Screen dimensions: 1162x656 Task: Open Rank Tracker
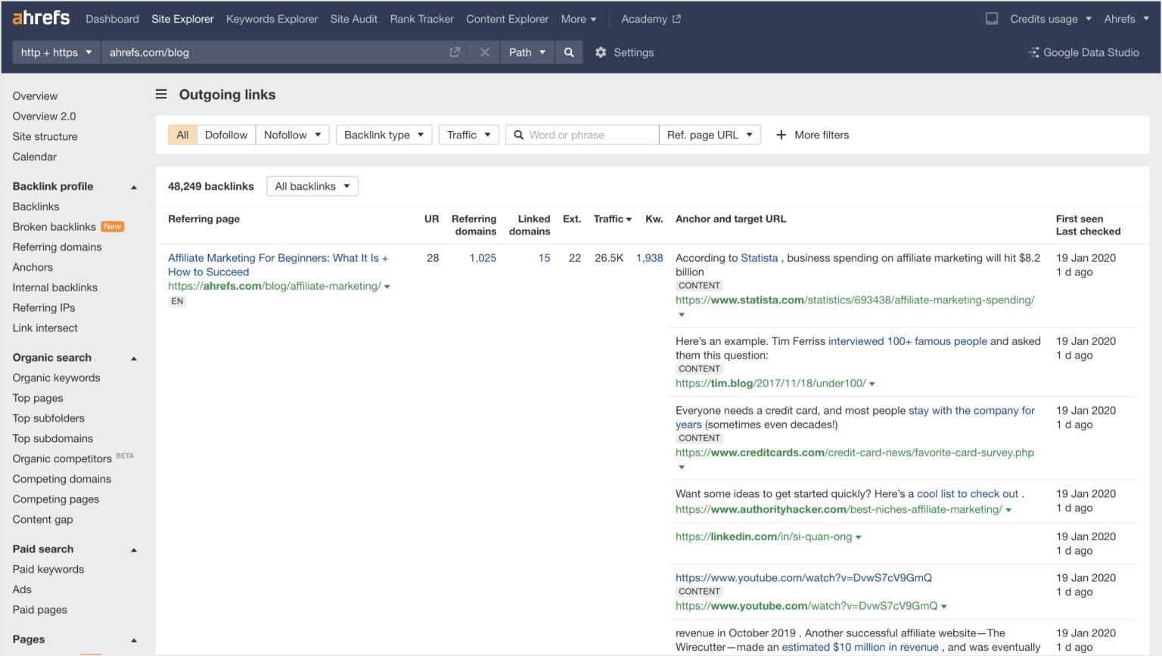421,19
